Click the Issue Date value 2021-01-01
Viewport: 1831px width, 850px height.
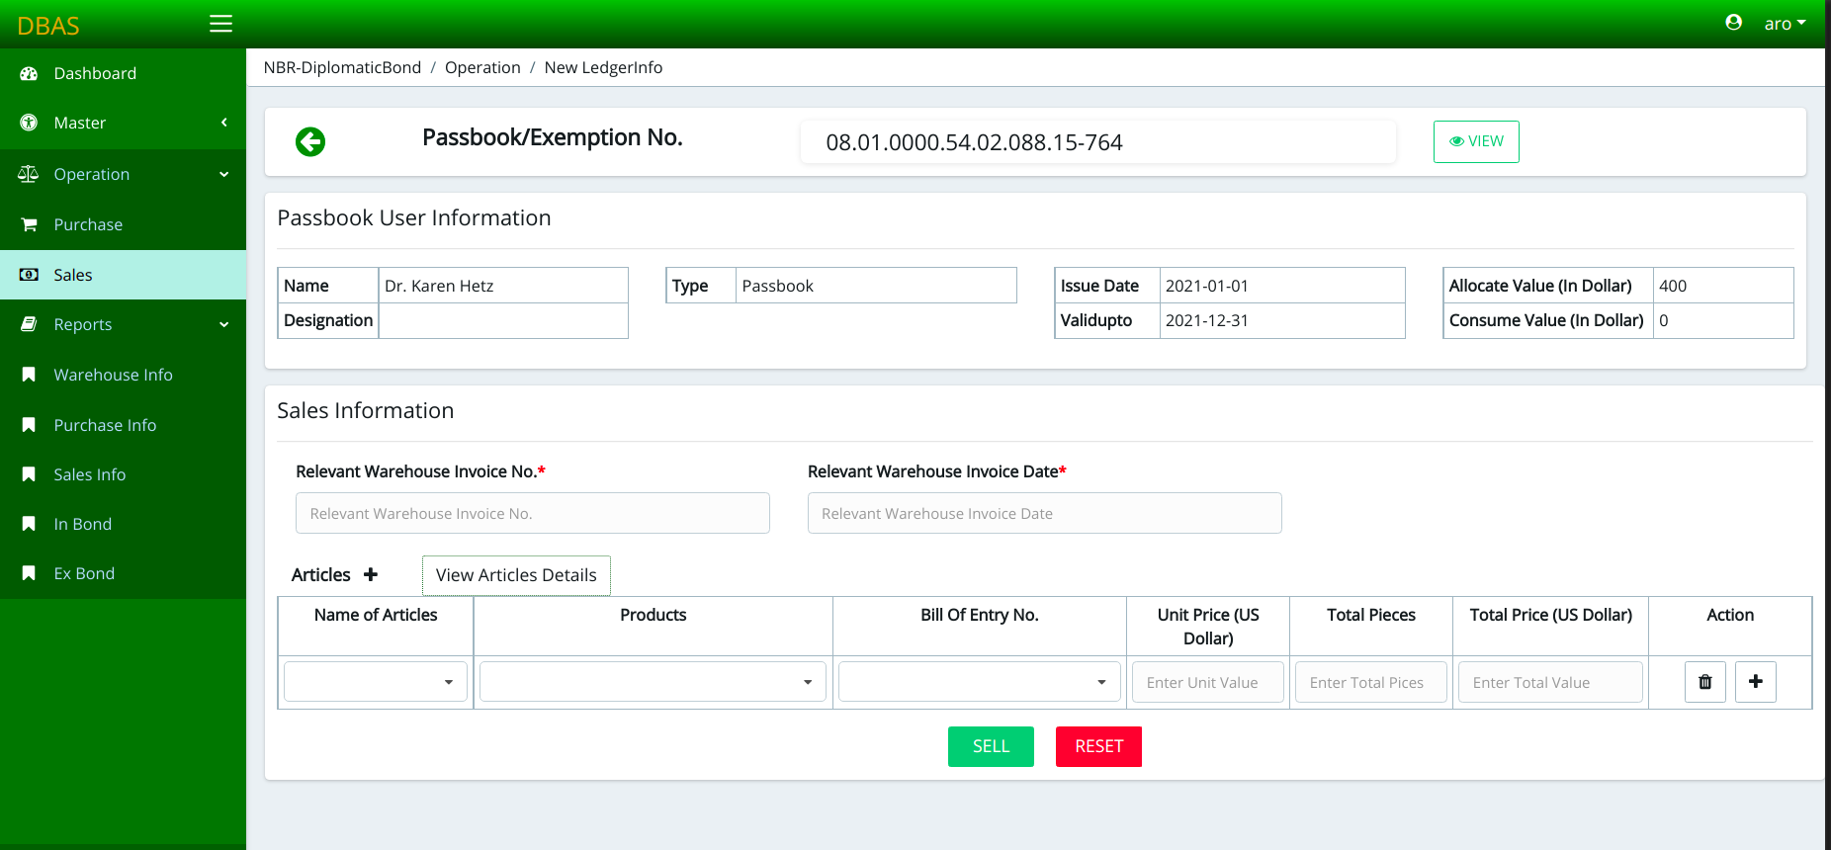click(x=1207, y=286)
